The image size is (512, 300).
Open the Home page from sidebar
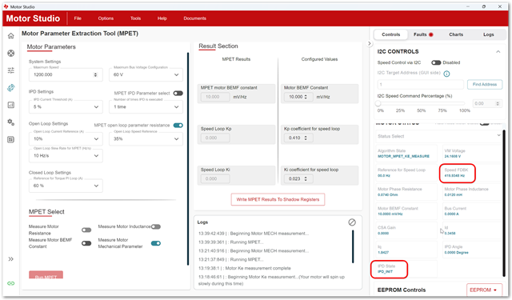point(10,35)
